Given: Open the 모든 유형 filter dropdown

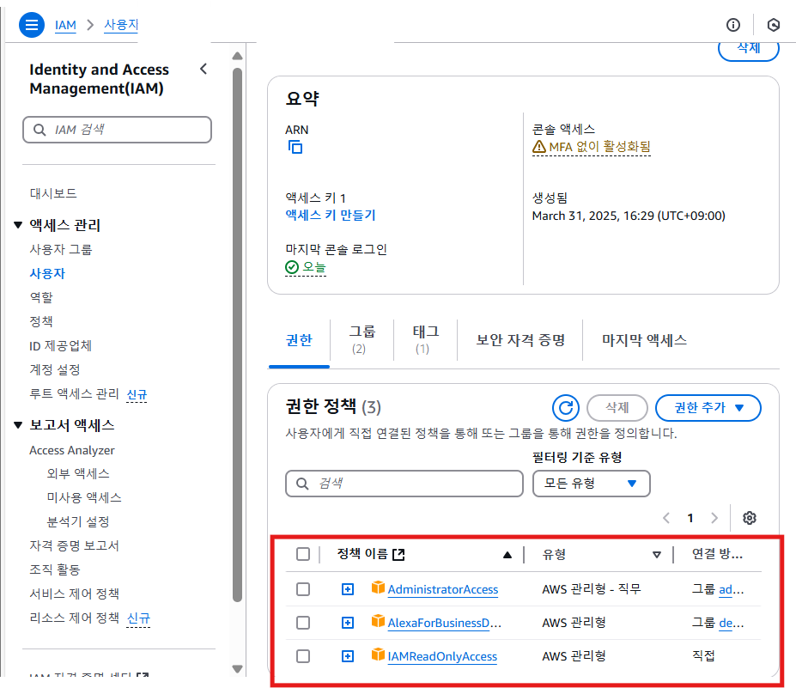Looking at the screenshot, I should pos(592,484).
